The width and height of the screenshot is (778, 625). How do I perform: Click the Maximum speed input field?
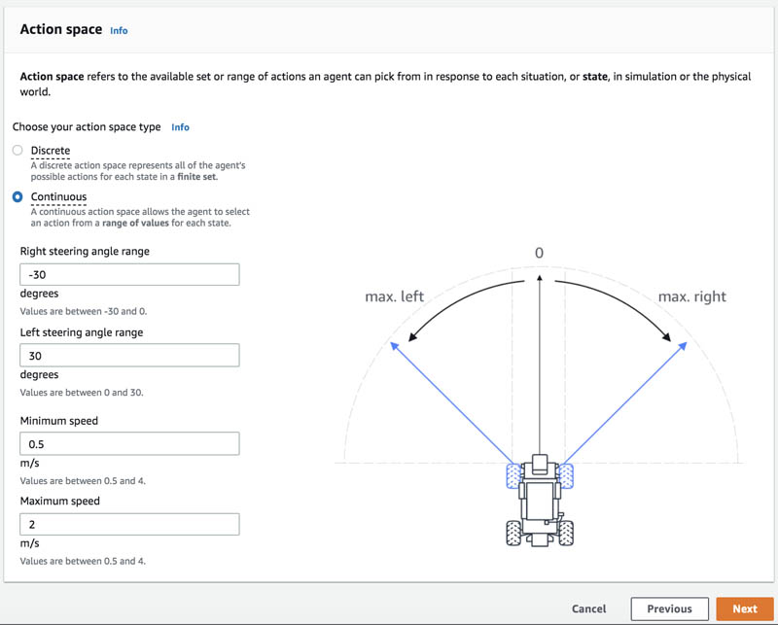129,524
